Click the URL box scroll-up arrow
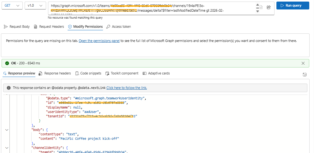 tap(257, 5)
